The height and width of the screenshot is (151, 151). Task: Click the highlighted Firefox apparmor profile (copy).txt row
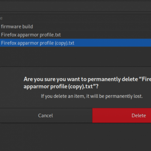point(75,43)
